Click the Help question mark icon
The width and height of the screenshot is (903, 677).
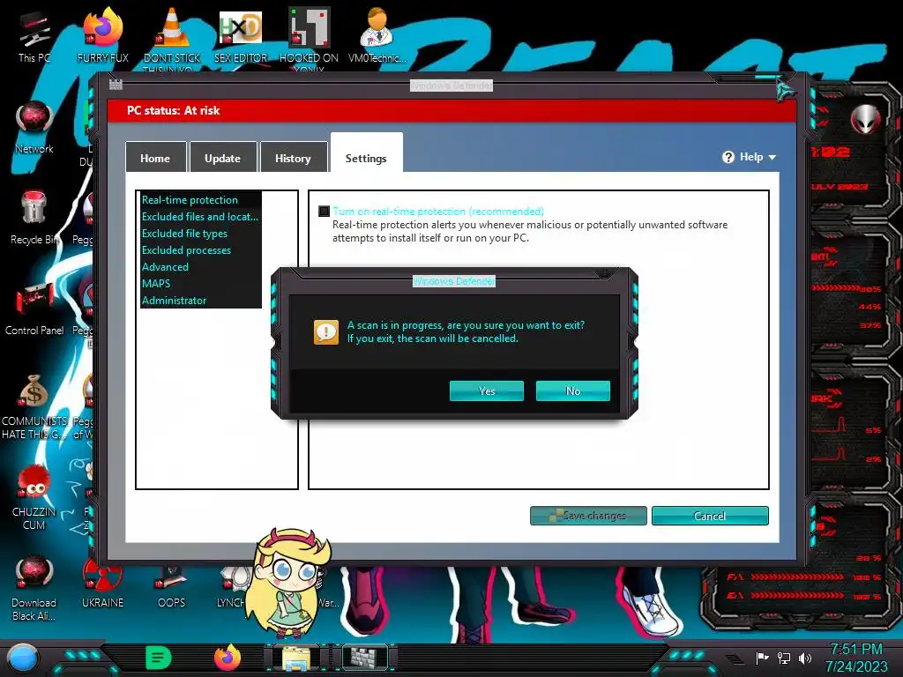[728, 157]
